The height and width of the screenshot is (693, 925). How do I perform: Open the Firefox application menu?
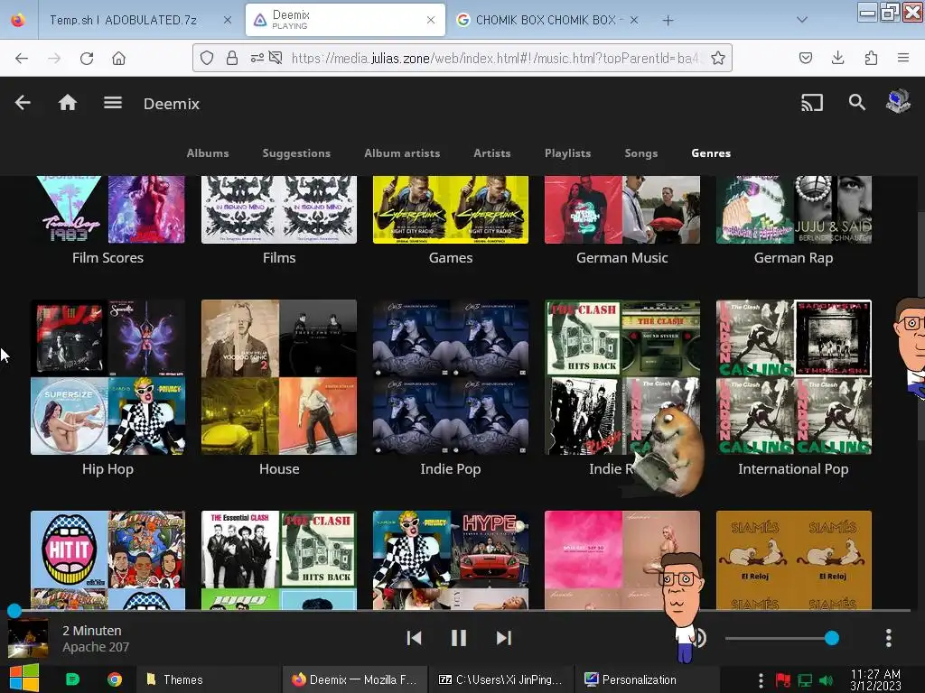coord(903,58)
